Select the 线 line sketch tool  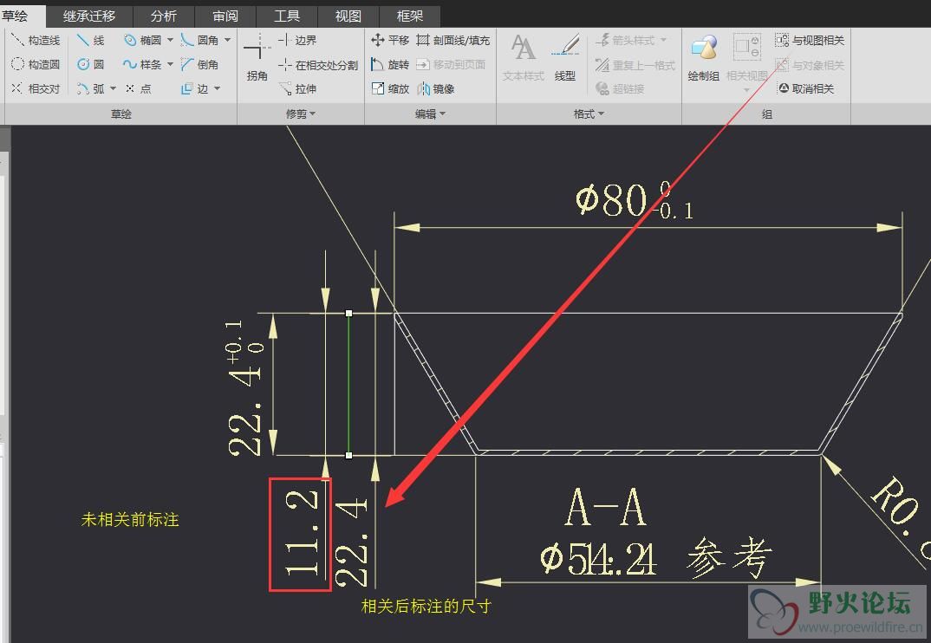tap(91, 41)
